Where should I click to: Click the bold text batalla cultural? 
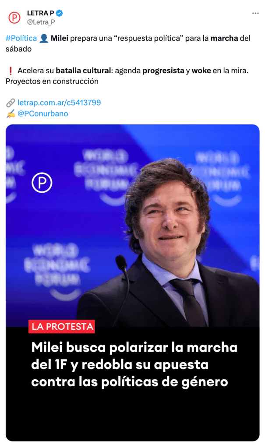pyautogui.click(x=83, y=71)
